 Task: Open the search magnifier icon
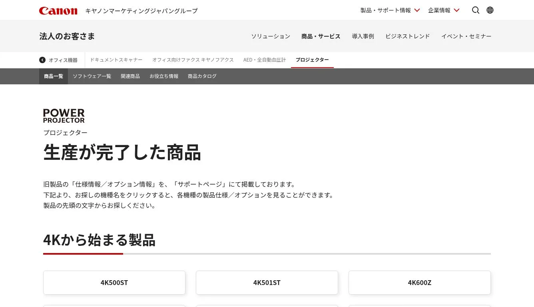(x=475, y=10)
